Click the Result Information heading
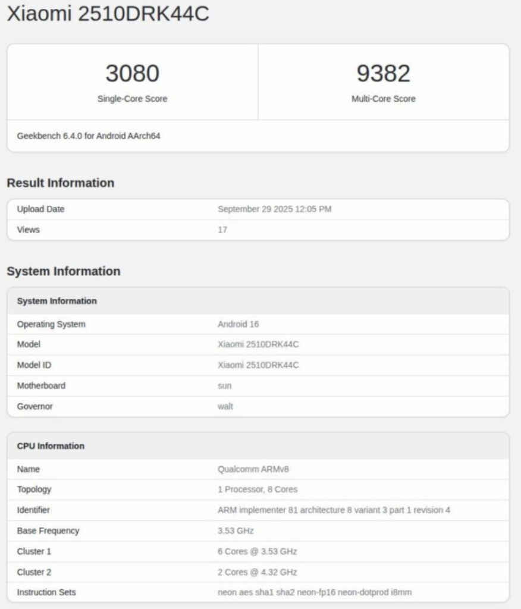521x609 pixels. point(60,183)
